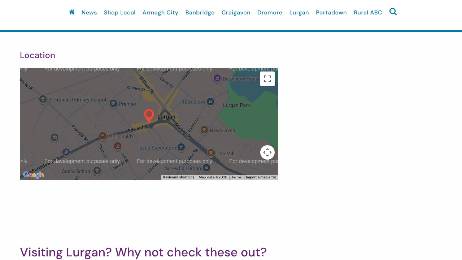Click the Map data ©2026 label
The image size is (462, 260).
213,177
